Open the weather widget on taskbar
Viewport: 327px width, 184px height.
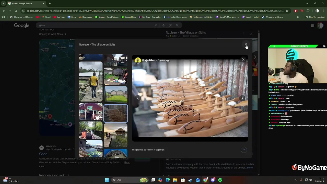11,180
